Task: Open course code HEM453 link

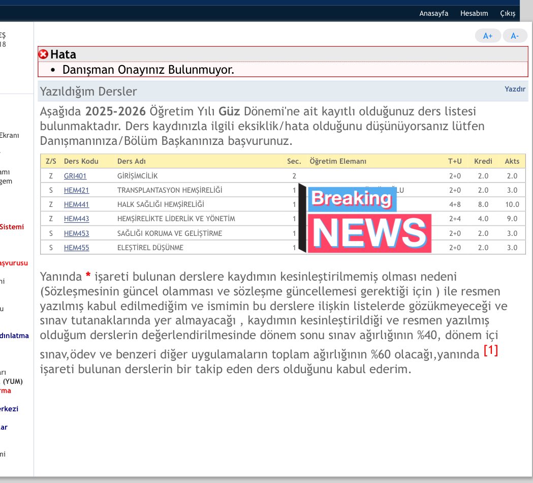Action: tap(77, 233)
